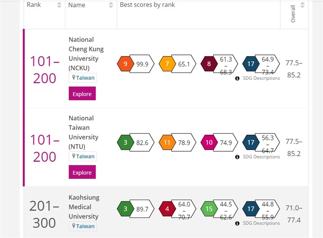Click the light green SDG 15 hexagon

(x=209, y=209)
